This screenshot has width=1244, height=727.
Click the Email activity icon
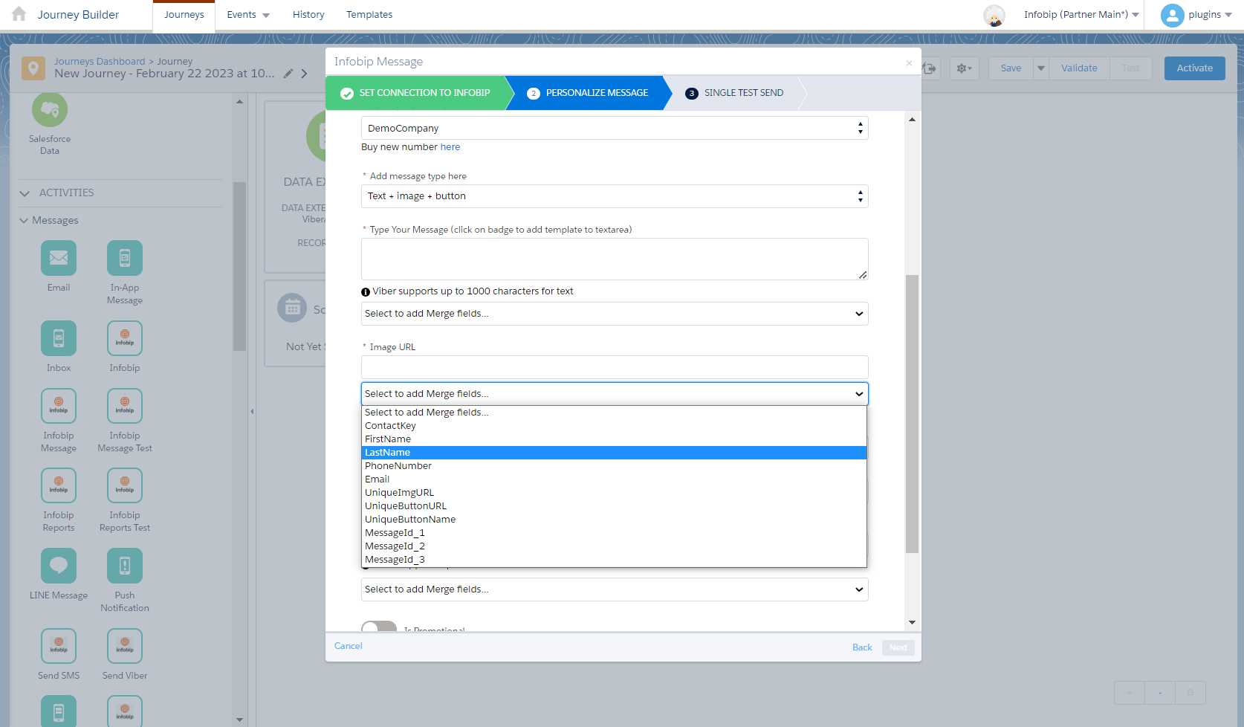(59, 258)
